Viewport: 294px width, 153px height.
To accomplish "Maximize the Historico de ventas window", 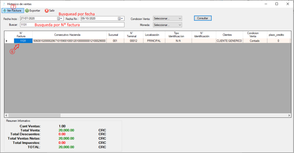I will click(x=276, y=4).
